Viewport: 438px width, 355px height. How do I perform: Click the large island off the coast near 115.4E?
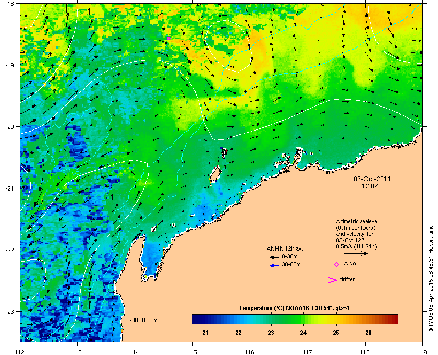[x=215, y=175]
